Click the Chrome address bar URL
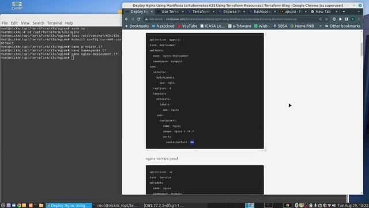 pos(231,19)
